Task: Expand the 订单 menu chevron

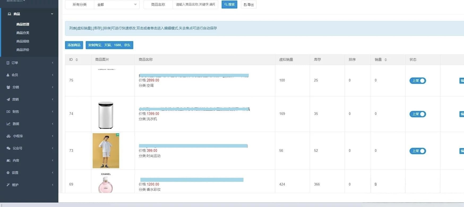Action: (53, 63)
